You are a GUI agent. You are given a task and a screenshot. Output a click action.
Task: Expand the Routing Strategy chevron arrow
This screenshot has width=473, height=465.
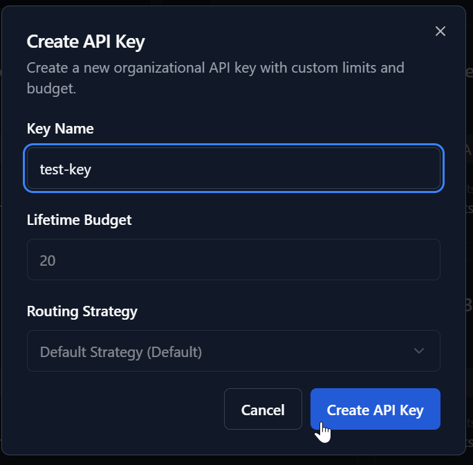tap(419, 351)
